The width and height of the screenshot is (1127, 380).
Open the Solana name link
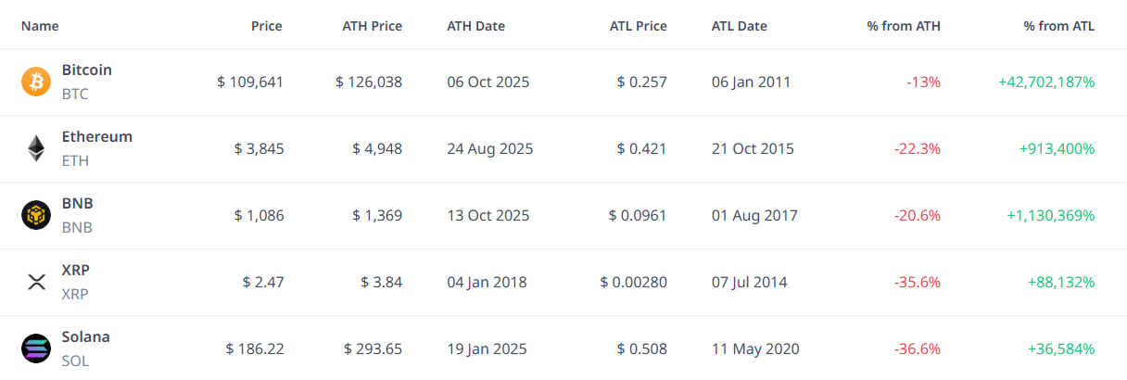click(85, 337)
